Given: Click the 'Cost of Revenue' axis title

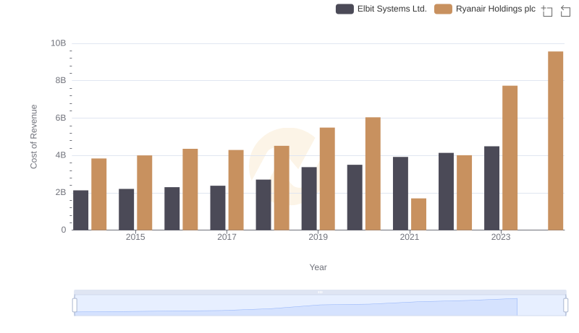Looking at the screenshot, I should pyautogui.click(x=33, y=137).
